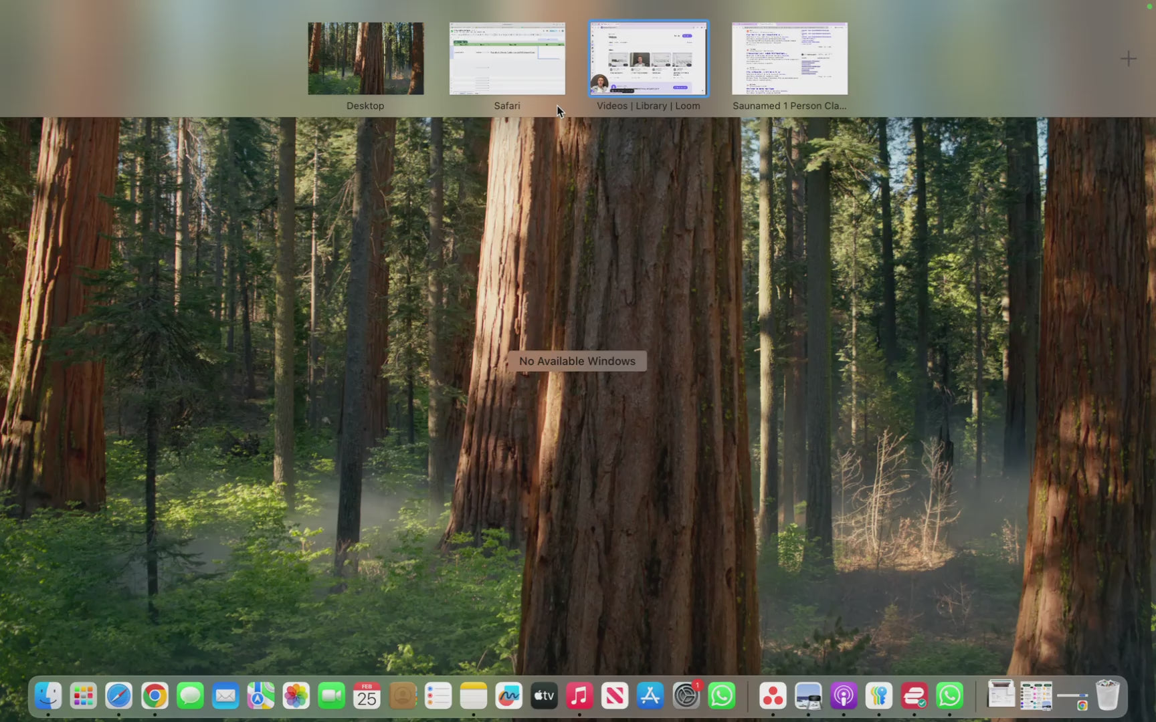This screenshot has width=1156, height=722.
Task: Switch to the Safari space thumbnail
Action: click(506, 59)
